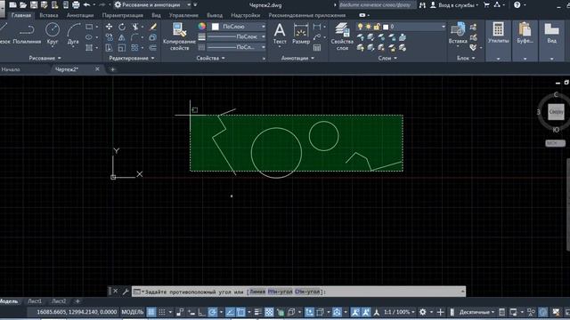This screenshot has width=570, height=320.
Task: Toggle 2D object snap in status bar
Action: point(241,312)
